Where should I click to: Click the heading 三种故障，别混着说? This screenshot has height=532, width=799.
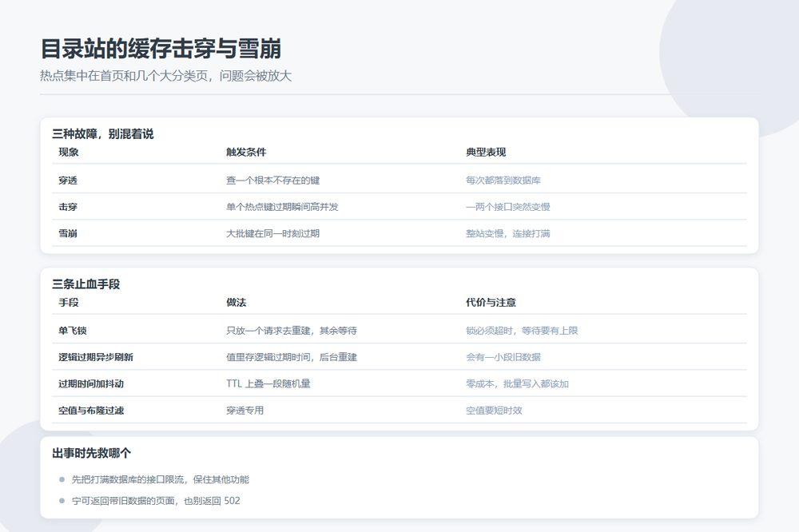pos(102,134)
